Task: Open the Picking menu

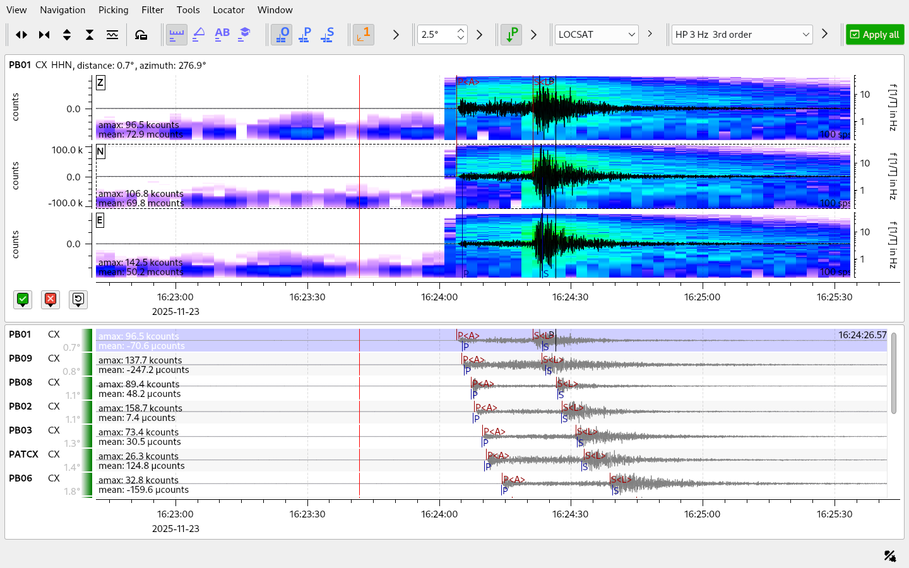Action: (113, 10)
